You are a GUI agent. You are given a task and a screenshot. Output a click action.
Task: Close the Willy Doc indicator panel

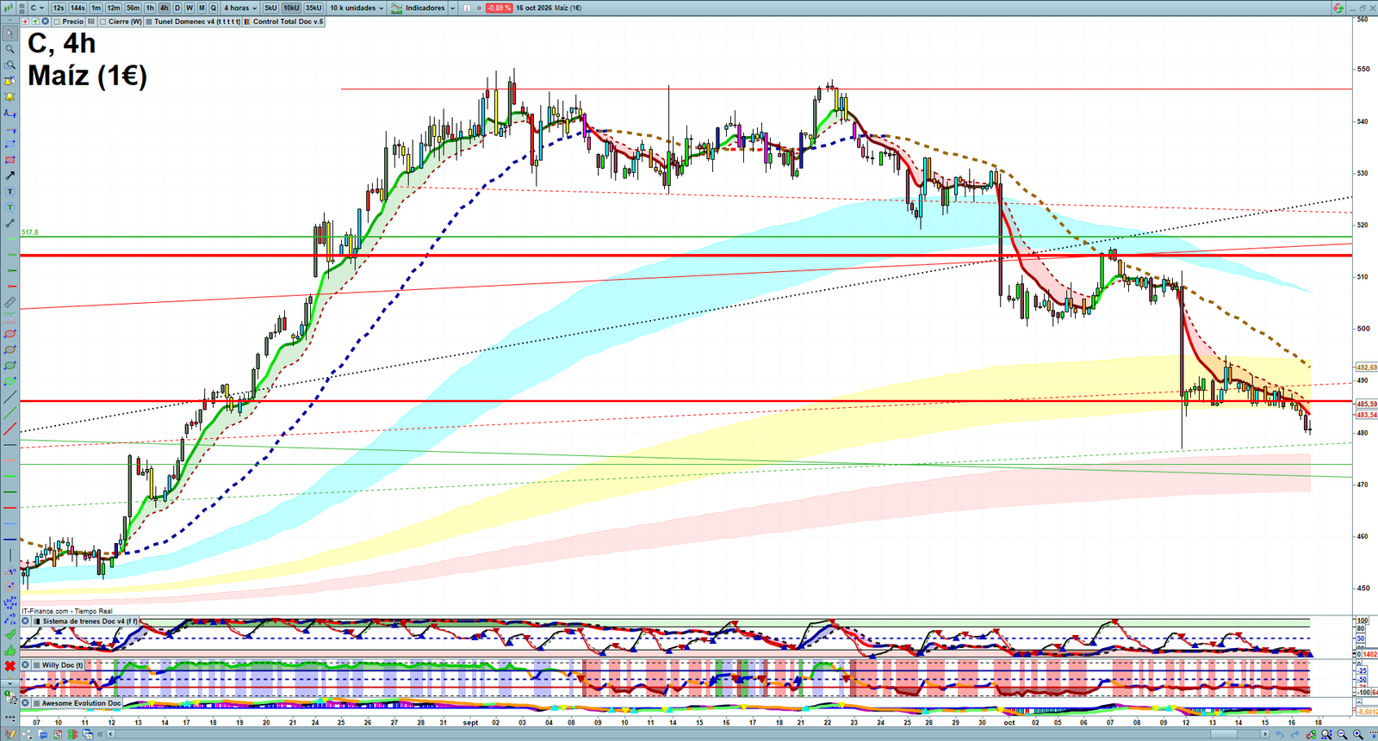26,665
